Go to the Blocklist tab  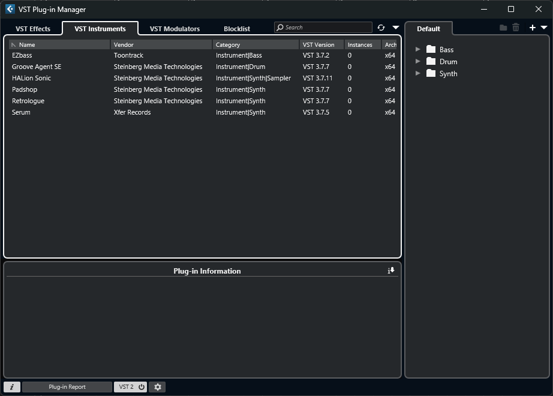pos(237,29)
